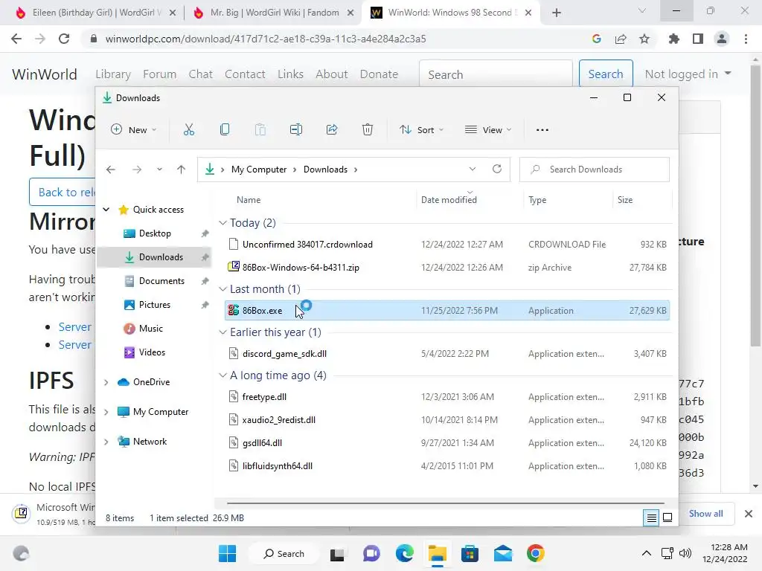Open Chat app from taskbar
This screenshot has width=762, height=571.
[371, 553]
